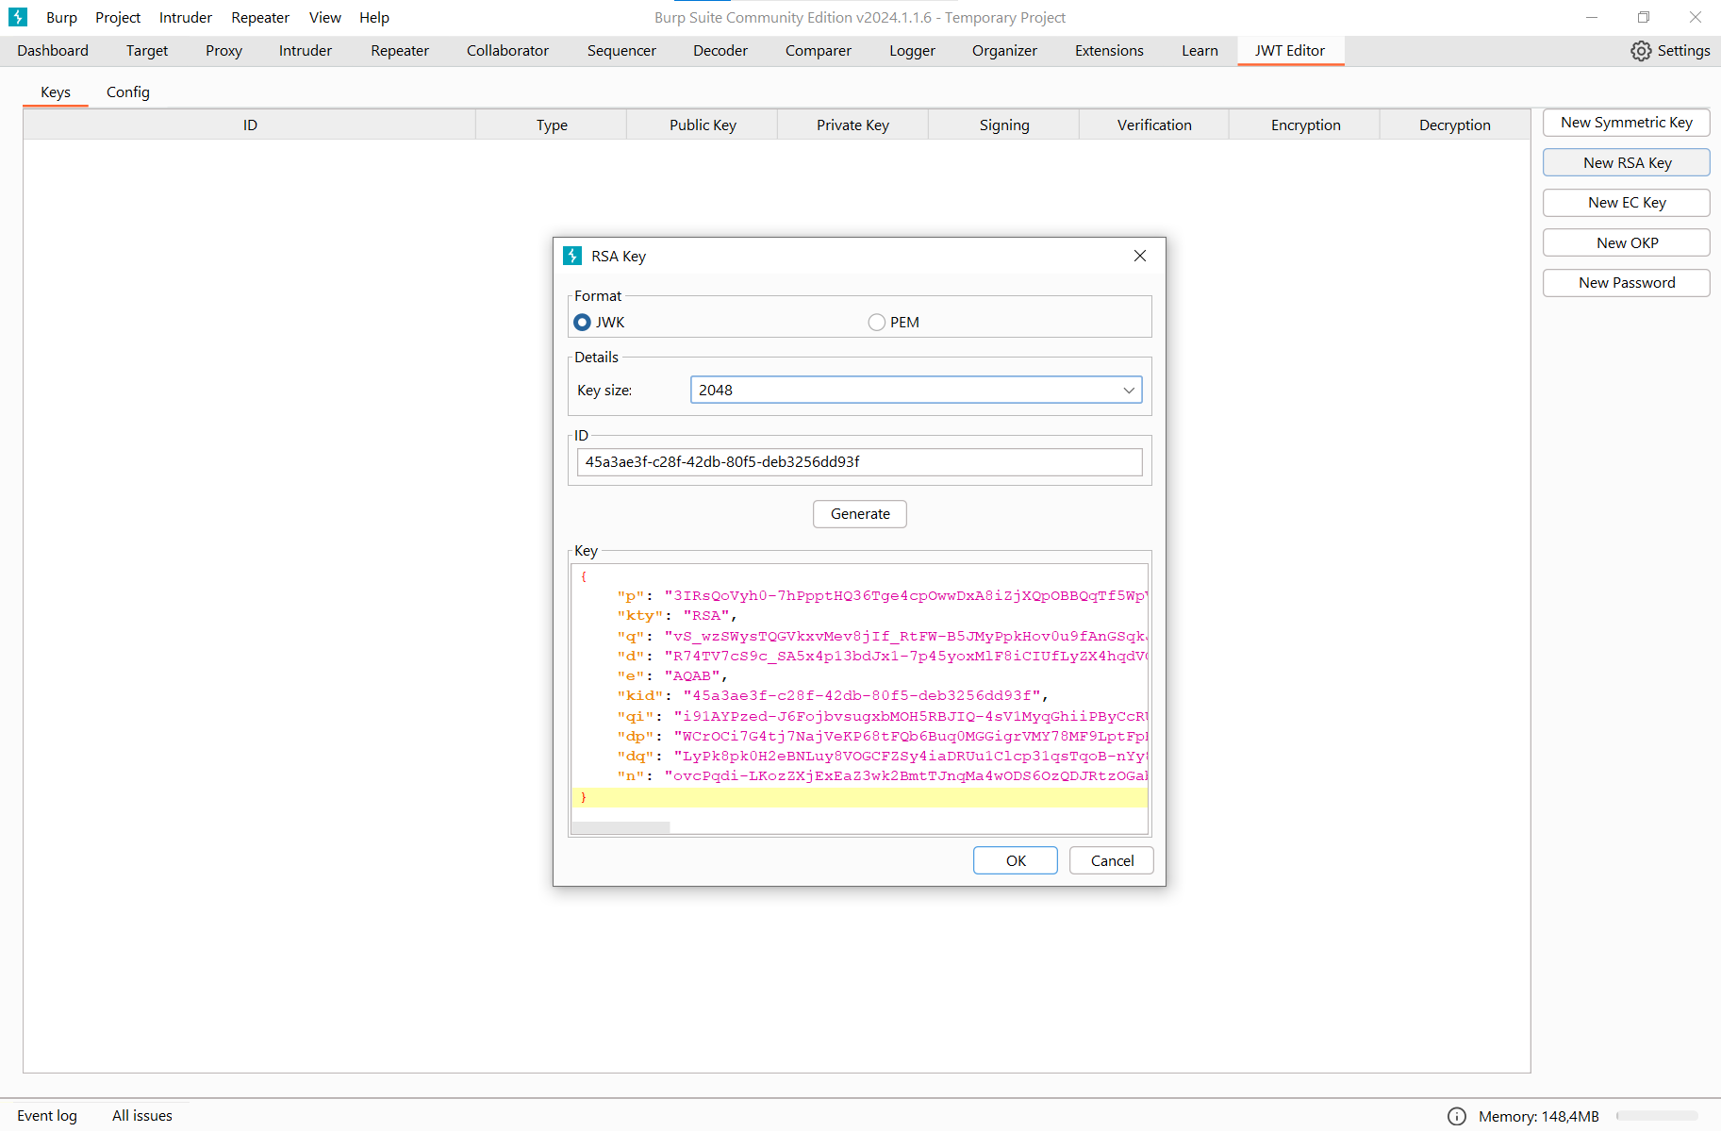Click the ID column header
The width and height of the screenshot is (1721, 1132).
250,125
